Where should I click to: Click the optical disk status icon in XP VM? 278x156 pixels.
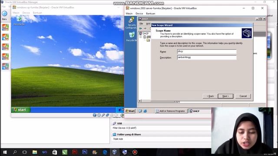click(x=99, y=115)
